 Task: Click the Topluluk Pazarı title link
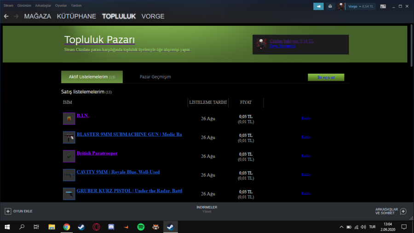point(99,40)
